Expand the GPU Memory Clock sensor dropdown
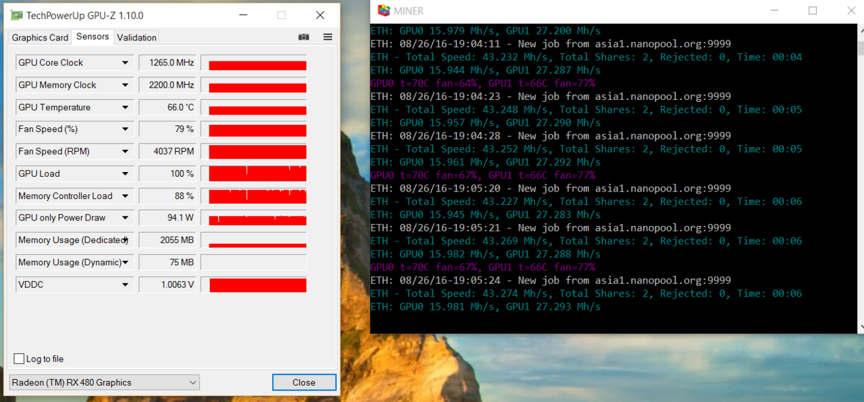 pos(125,85)
